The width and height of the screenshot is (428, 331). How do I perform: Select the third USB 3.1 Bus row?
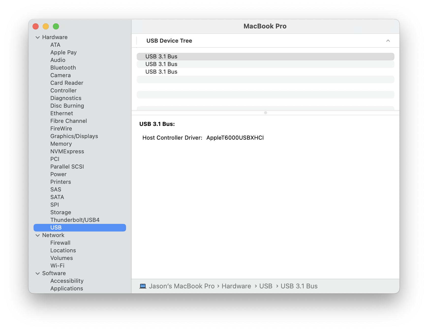point(265,72)
